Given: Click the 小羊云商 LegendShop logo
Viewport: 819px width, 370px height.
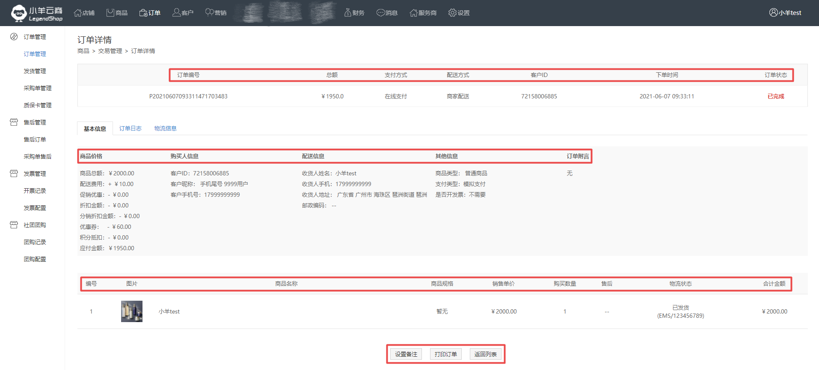Looking at the screenshot, I should tap(37, 13).
